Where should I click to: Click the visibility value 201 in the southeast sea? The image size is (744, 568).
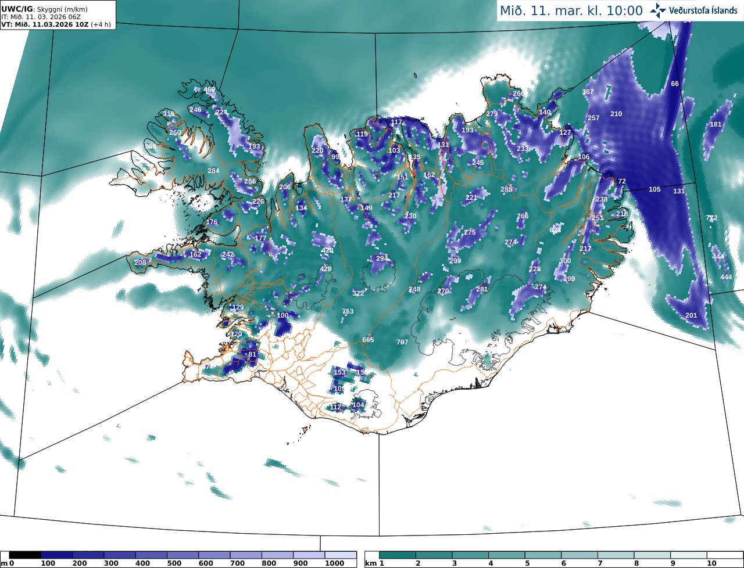click(x=691, y=315)
